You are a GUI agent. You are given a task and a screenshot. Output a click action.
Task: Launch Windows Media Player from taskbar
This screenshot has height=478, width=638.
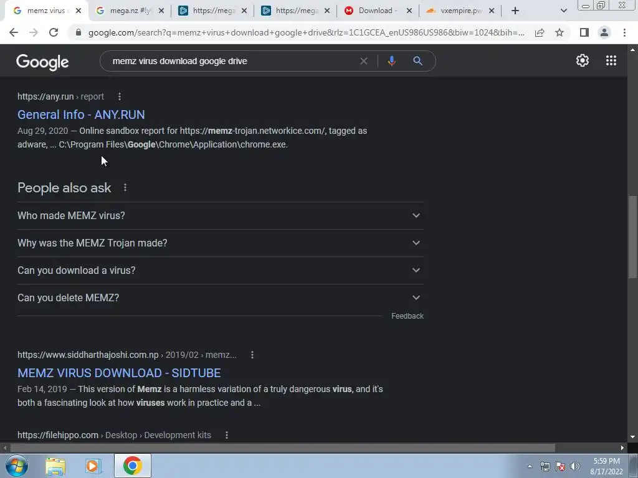pos(93,466)
